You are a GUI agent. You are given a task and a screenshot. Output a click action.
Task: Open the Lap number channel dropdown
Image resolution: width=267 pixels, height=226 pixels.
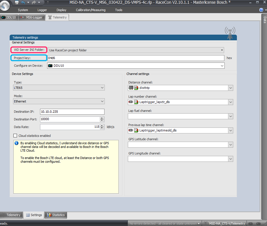coord(231,102)
